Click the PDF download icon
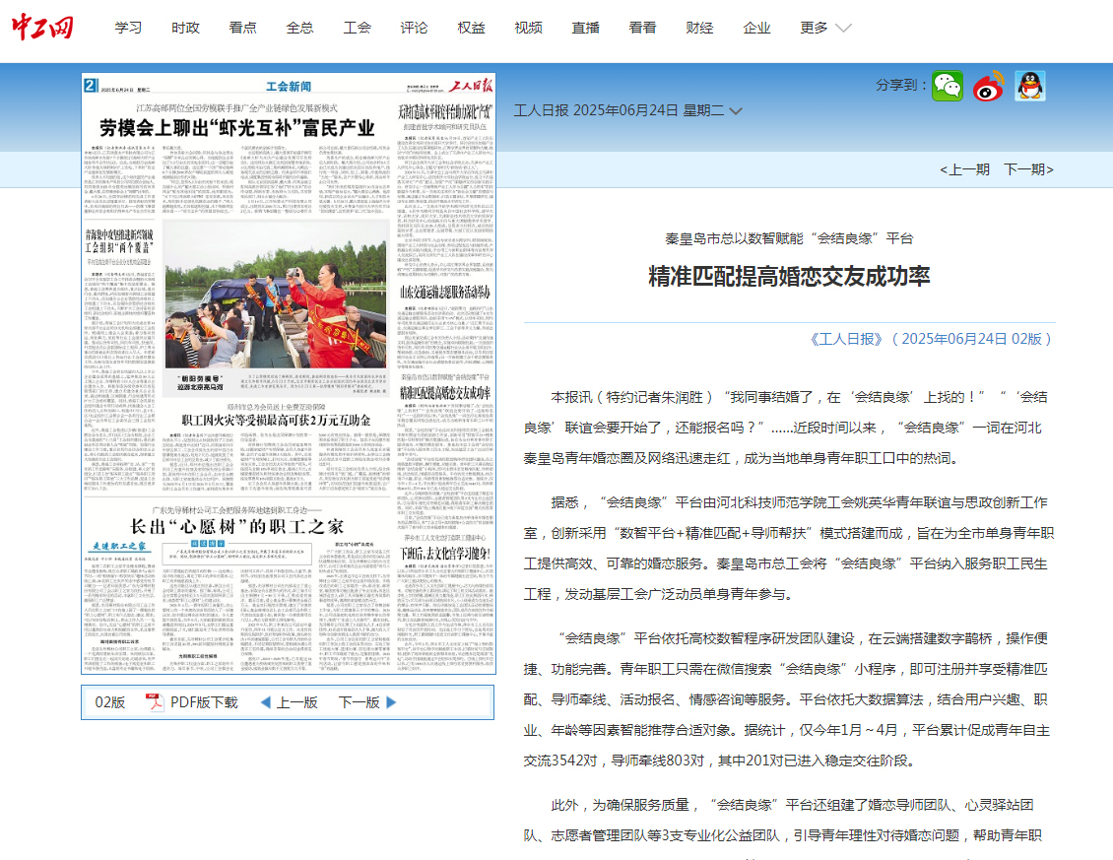The height and width of the screenshot is (860, 1113). [x=155, y=702]
